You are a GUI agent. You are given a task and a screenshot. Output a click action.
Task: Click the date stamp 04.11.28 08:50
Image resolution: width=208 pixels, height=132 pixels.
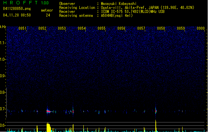17,15
